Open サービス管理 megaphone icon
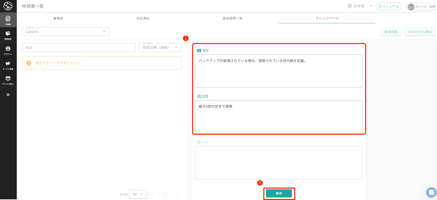Screen dimensions: 437x200 (8, 65)
